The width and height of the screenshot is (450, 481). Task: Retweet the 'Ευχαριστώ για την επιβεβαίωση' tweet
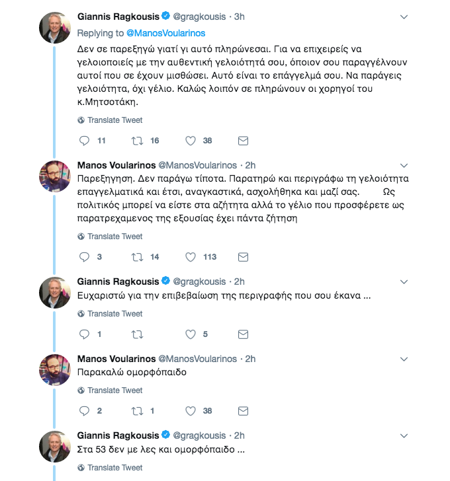pyautogui.click(x=137, y=334)
